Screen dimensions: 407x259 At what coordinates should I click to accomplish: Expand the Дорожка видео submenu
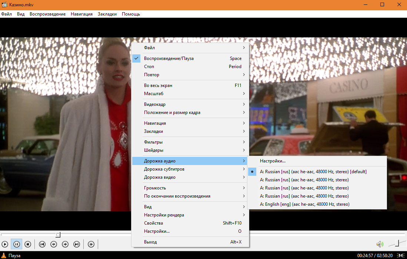[x=190, y=177]
